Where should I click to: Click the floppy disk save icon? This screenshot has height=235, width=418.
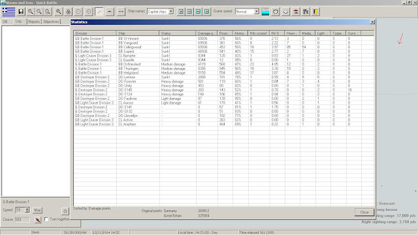[21, 12]
